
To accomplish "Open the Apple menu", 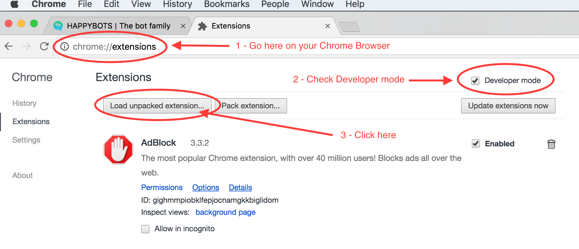I will click(x=15, y=4).
